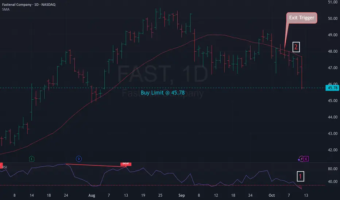The width and height of the screenshot is (340, 200).
Task: Click the Sep label on the time axis
Action: point(182,196)
